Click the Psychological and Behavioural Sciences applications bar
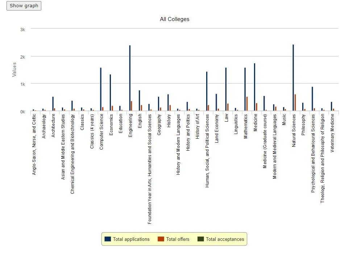This screenshot has width=341, height=272. click(x=312, y=99)
